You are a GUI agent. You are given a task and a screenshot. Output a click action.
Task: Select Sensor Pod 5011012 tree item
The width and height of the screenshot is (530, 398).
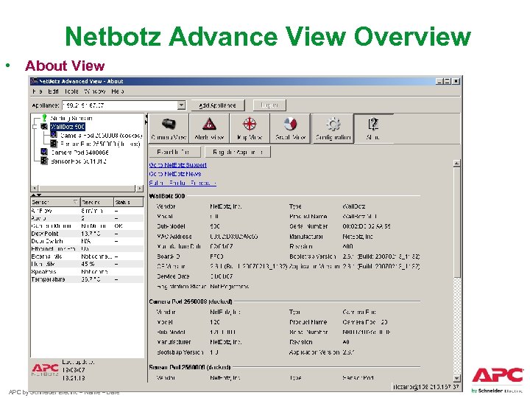79,161
